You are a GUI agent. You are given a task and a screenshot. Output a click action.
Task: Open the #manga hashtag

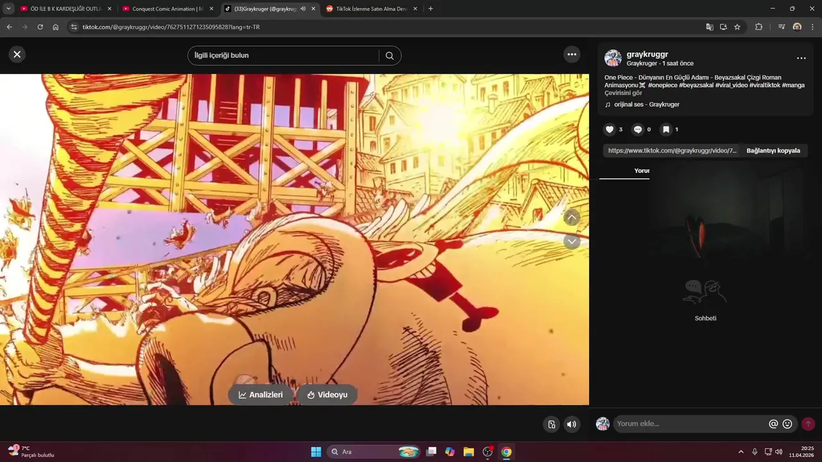(x=793, y=85)
